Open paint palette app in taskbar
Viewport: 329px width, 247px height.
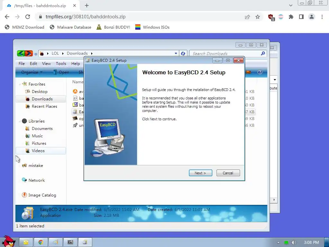point(56,242)
